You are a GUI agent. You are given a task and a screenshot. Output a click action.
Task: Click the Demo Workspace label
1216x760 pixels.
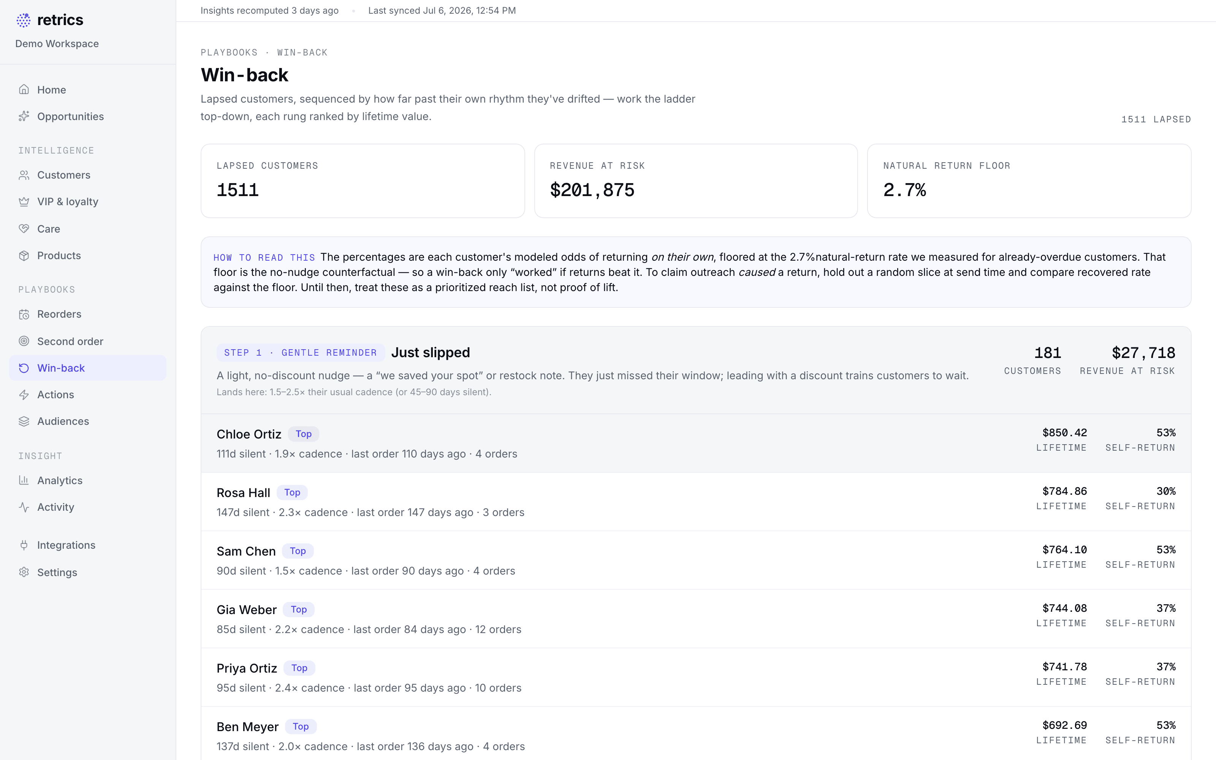(x=57, y=44)
